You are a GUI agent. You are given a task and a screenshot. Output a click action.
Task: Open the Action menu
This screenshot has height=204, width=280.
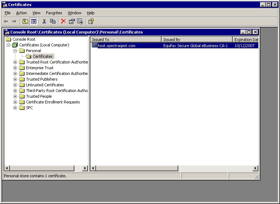[x=21, y=13]
